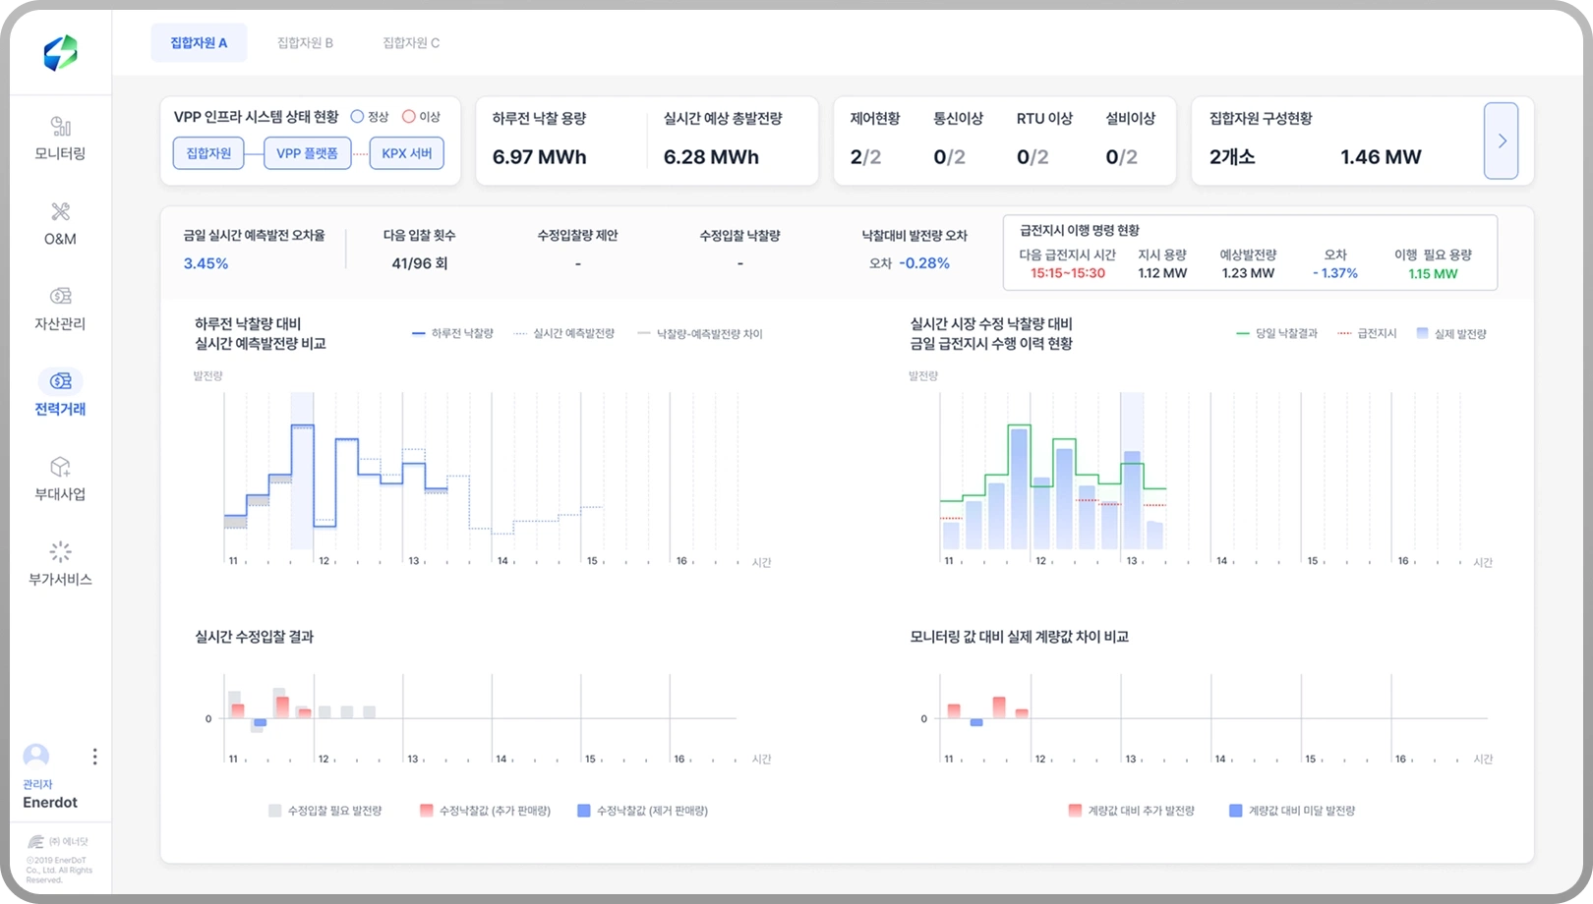Open the O&M tools section

[60, 224]
